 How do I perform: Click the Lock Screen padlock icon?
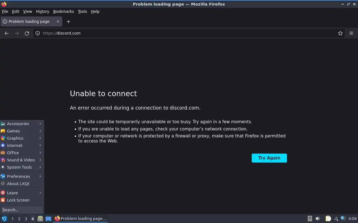click(3, 200)
